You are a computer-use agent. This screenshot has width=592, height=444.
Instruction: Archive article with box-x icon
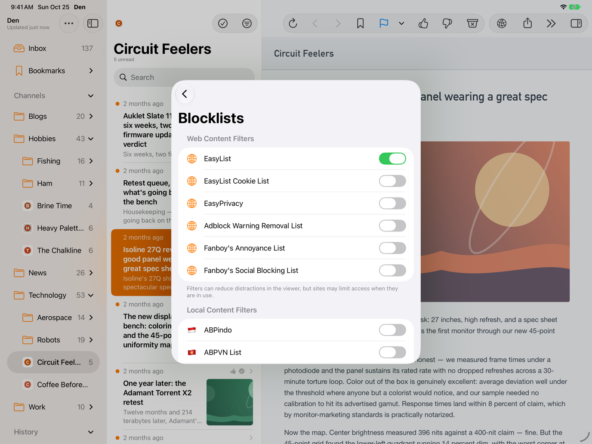(x=472, y=23)
